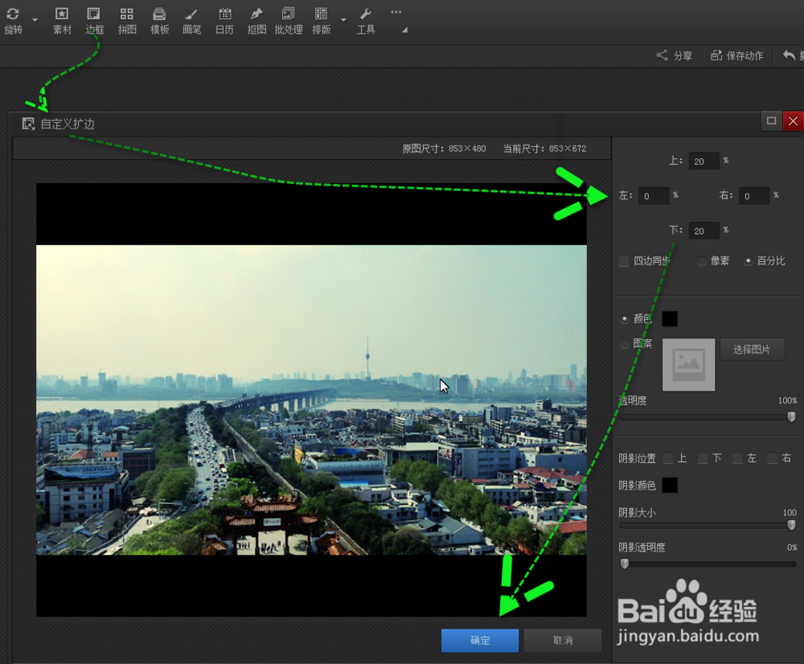Expand the 排版 dropdown arrow

(x=343, y=20)
